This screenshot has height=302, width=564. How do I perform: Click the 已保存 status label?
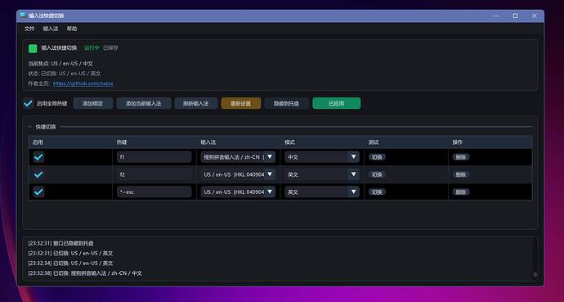[x=110, y=47]
